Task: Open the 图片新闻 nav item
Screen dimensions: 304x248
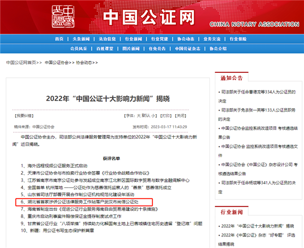Action: [x=131, y=48]
